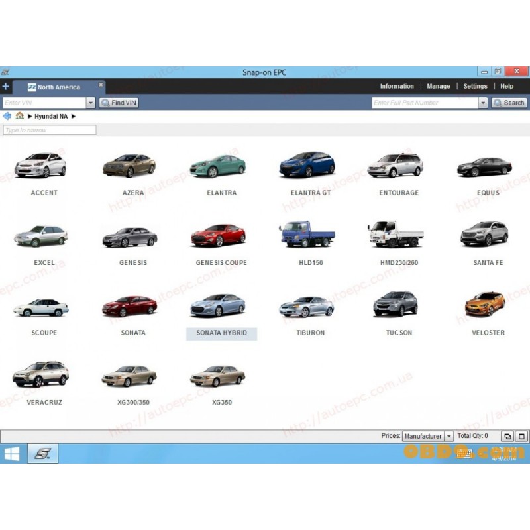Image resolution: width=530 pixels, height=530 pixels.
Task: Click the ELANTRA GT label
Action: [311, 193]
